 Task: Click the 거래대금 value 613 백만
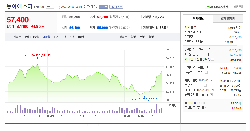coord(162,28)
